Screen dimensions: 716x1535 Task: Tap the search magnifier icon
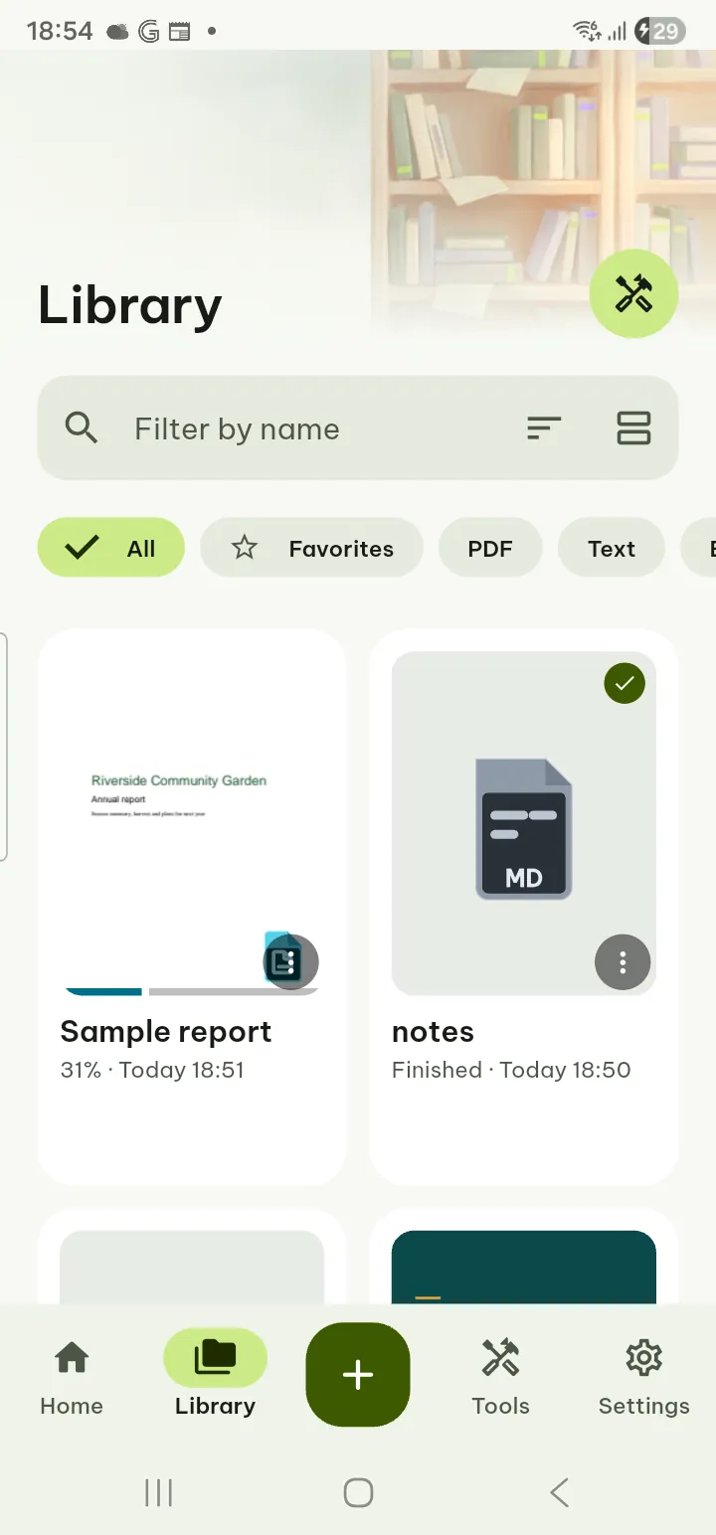click(x=82, y=428)
